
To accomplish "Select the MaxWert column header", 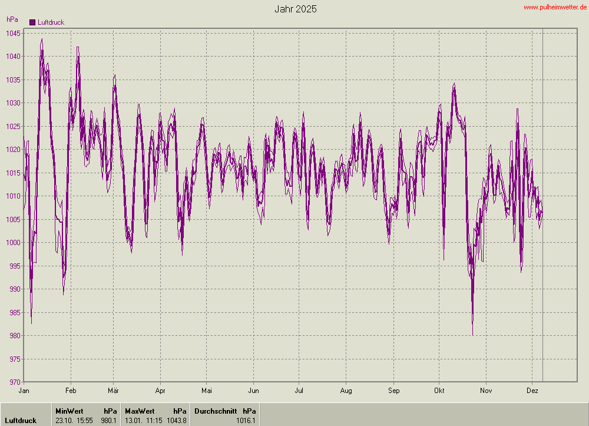I will (x=139, y=411).
